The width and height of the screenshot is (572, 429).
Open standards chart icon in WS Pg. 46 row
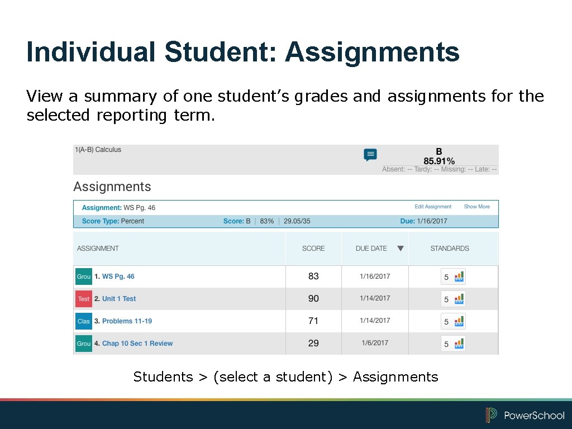coord(459,277)
